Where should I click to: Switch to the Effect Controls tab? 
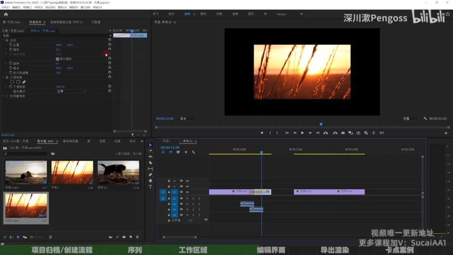click(x=35, y=22)
